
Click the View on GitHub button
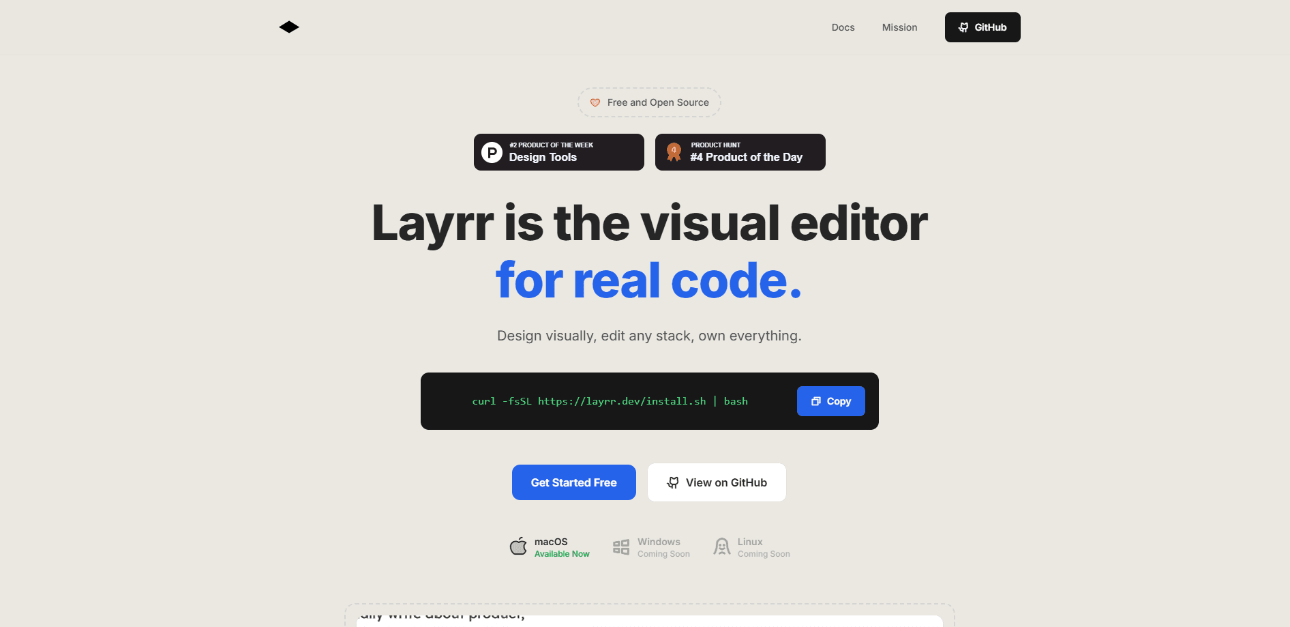(717, 482)
